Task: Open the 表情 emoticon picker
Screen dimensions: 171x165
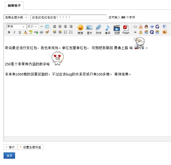Action: click(80, 29)
